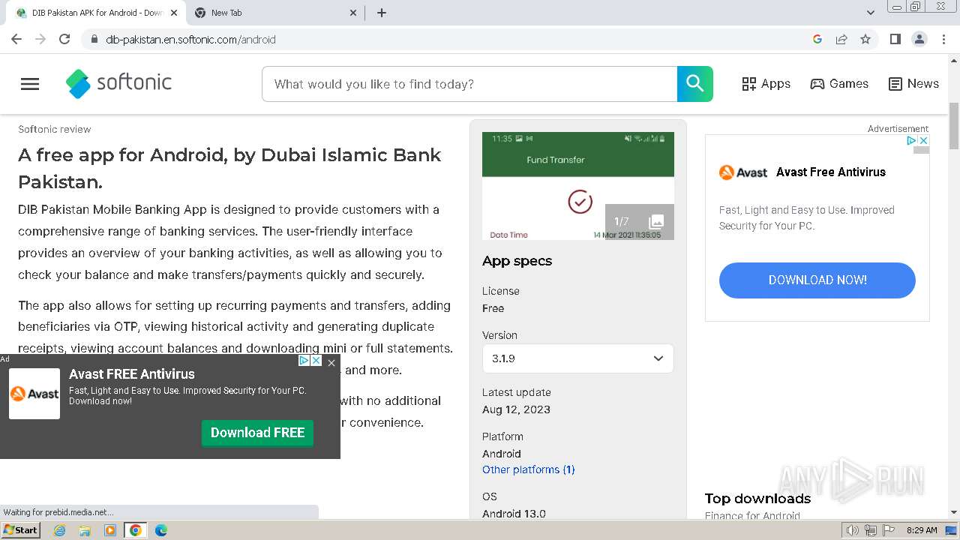Open the Windows Start menu
The image size is (960, 540).
21,530
